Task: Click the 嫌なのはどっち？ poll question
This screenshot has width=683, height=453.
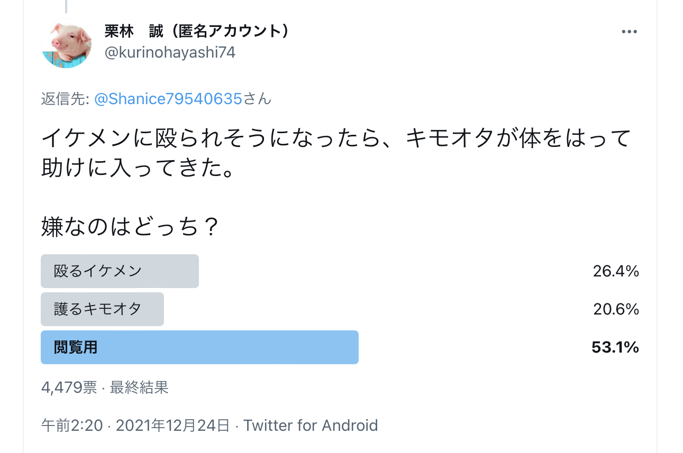Action: point(130,227)
